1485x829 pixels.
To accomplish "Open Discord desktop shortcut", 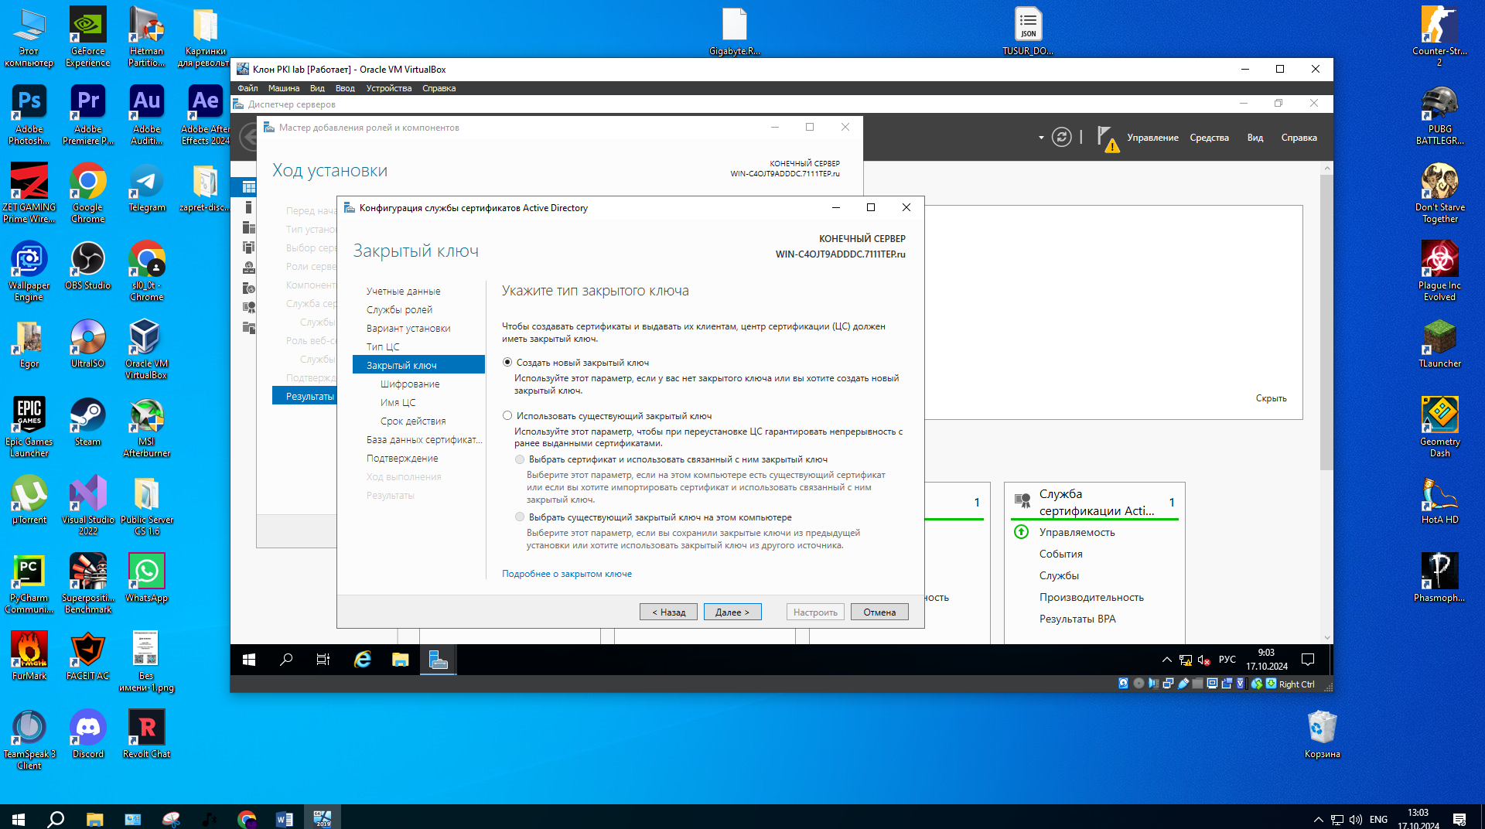I will [87, 734].
